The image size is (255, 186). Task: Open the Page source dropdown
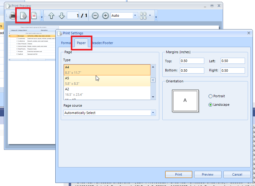pos(153,113)
